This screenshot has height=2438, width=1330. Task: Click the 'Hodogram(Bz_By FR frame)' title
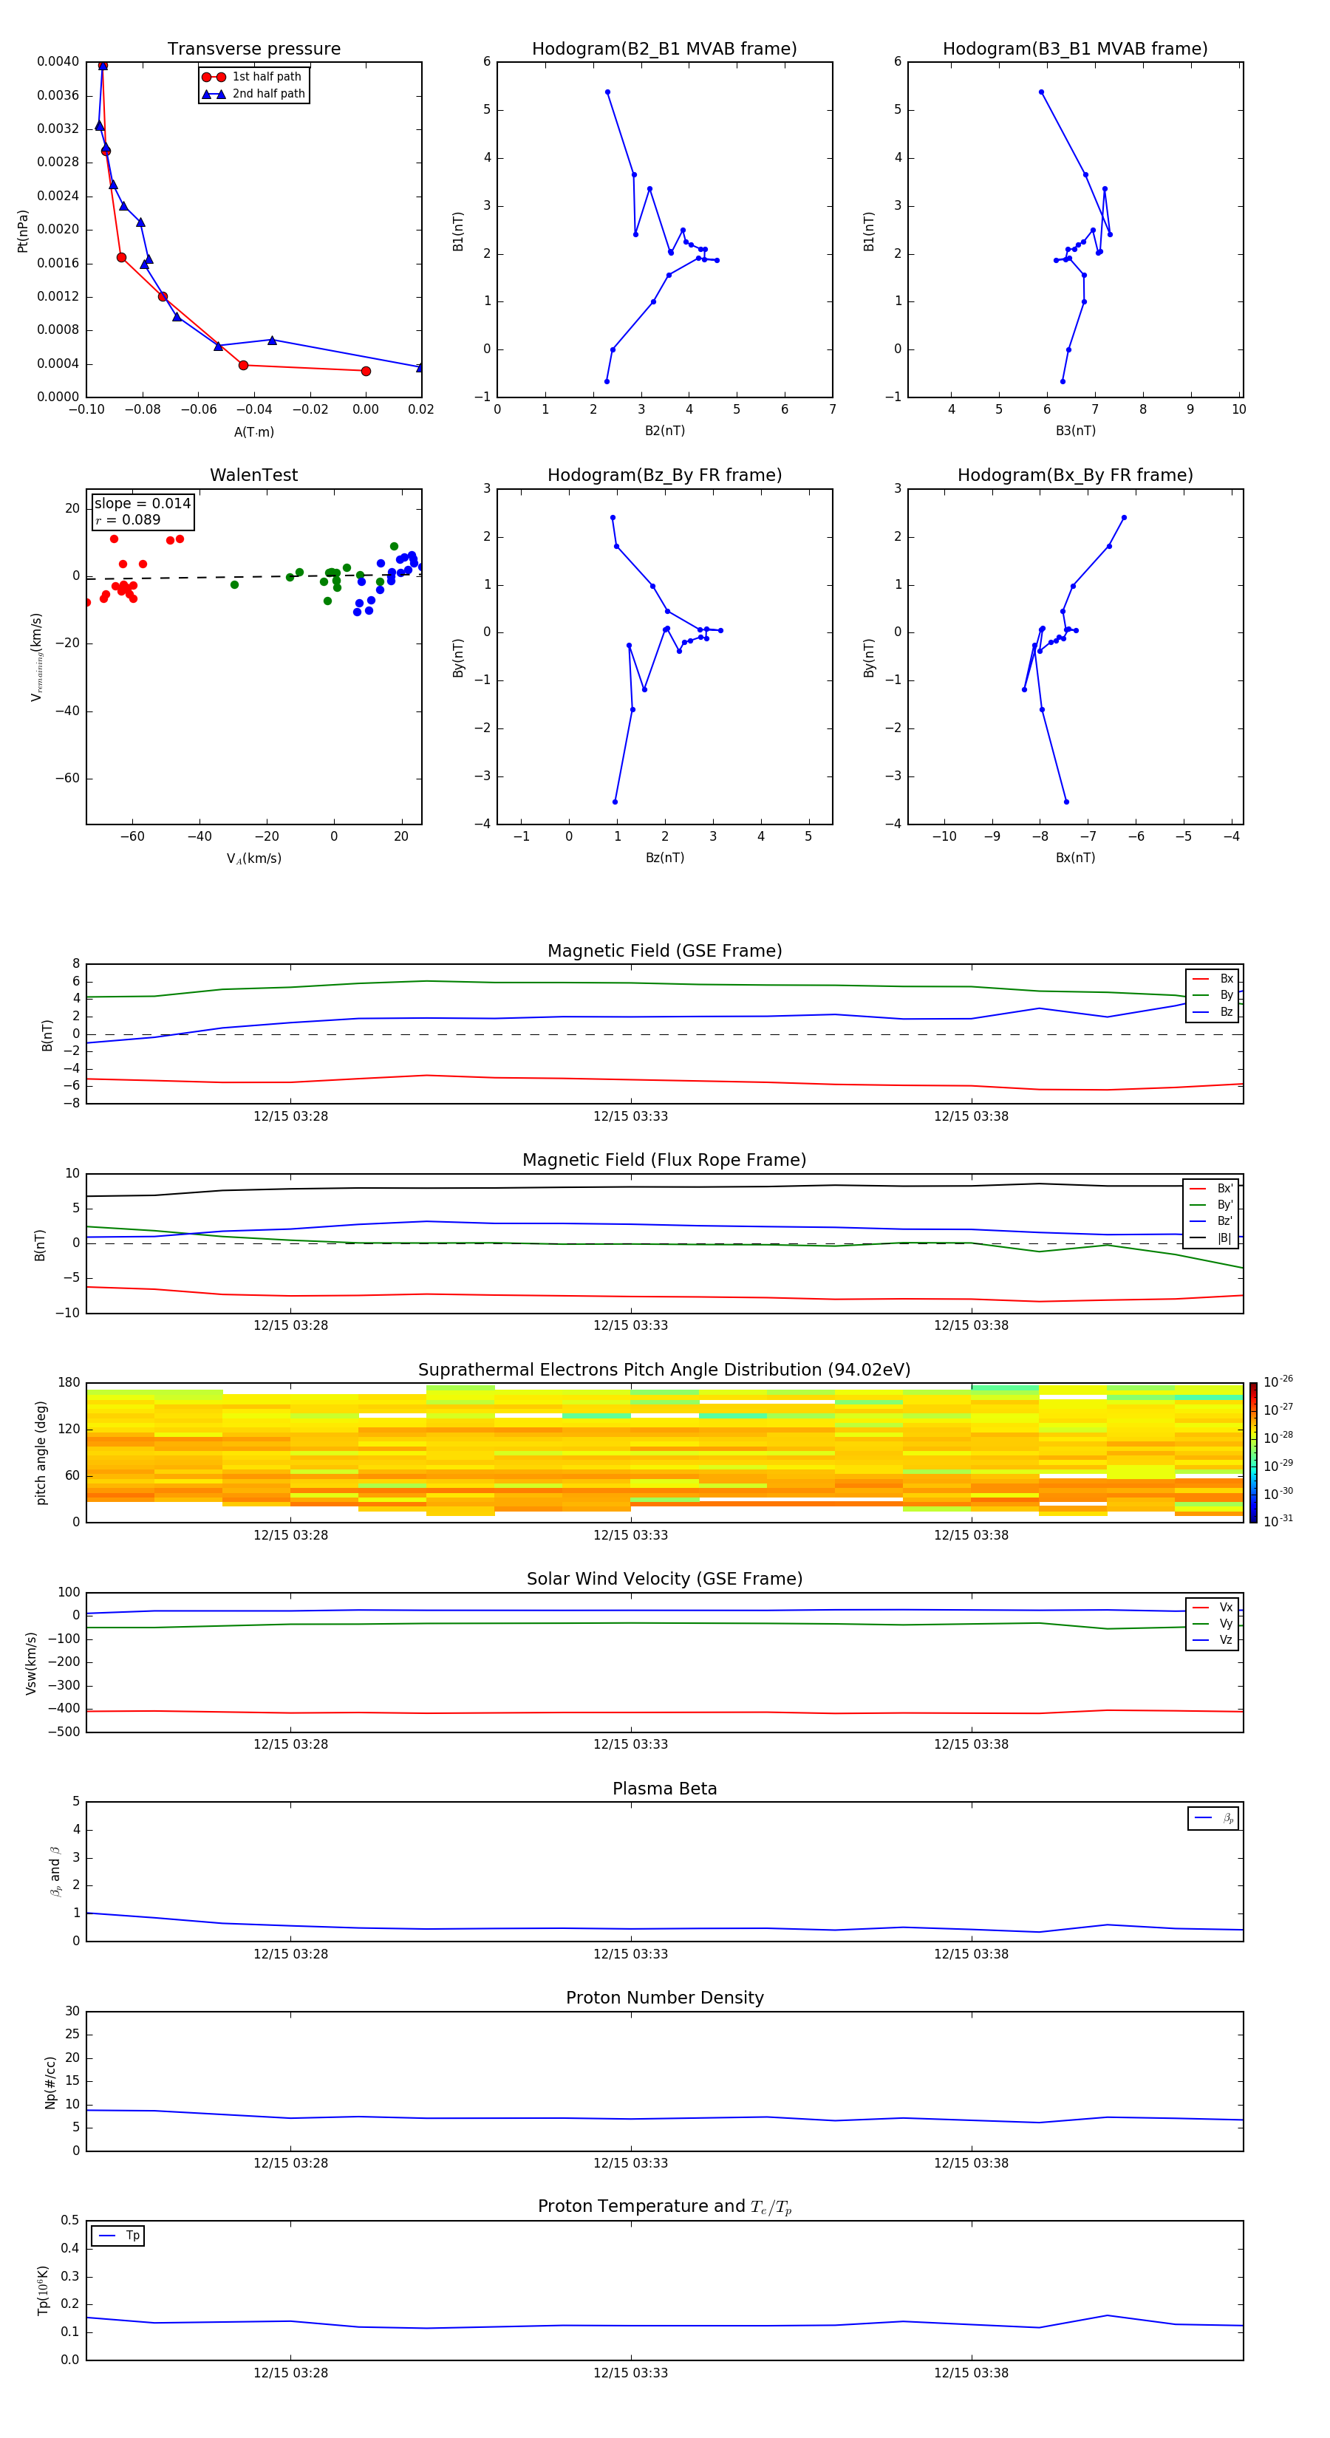click(x=664, y=475)
